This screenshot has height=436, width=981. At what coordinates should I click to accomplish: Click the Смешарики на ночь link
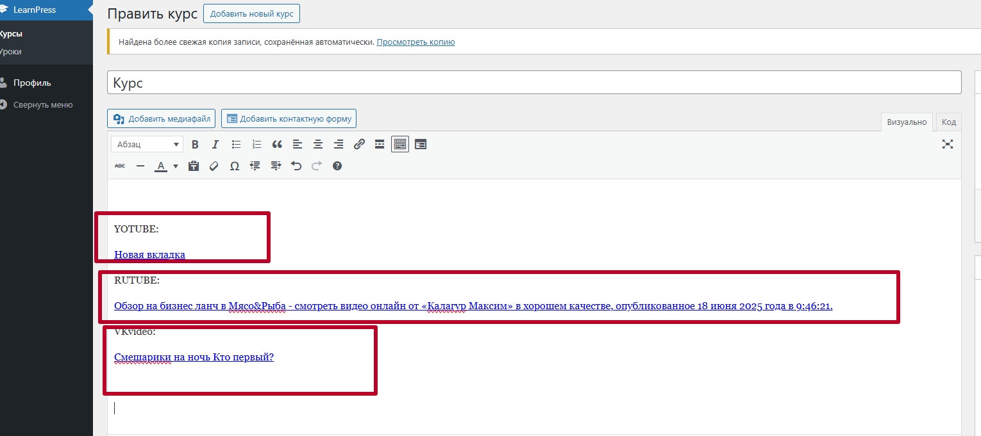(194, 357)
